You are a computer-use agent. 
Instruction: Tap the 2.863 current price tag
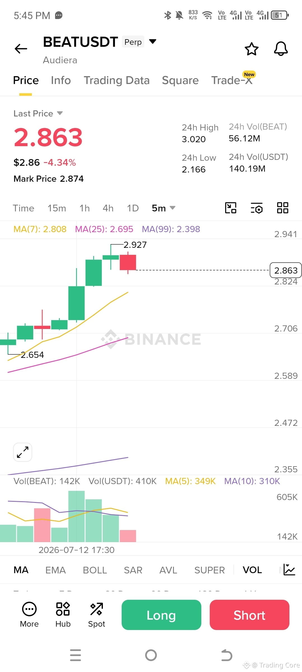pyautogui.click(x=286, y=270)
